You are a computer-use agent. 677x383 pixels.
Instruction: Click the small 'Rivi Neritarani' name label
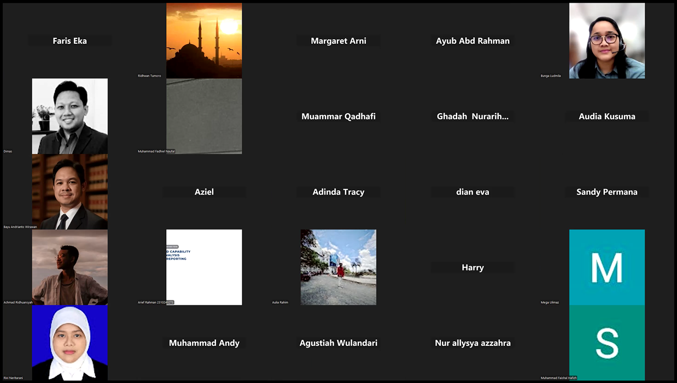click(13, 378)
